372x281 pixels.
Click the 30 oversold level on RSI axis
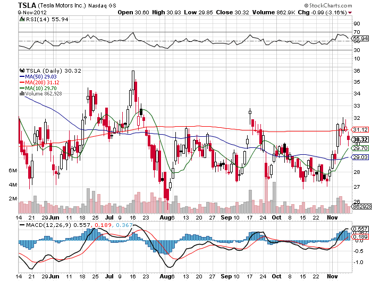[x=357, y=50]
